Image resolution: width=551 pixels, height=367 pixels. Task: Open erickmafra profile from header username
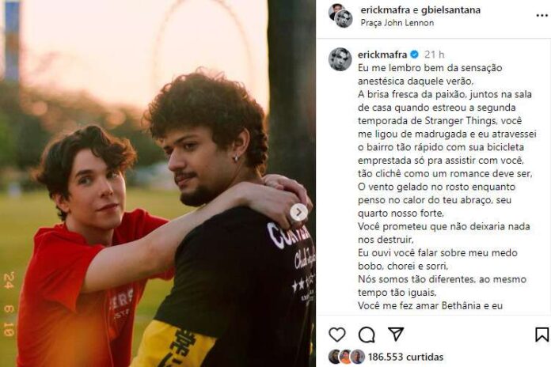(385, 9)
